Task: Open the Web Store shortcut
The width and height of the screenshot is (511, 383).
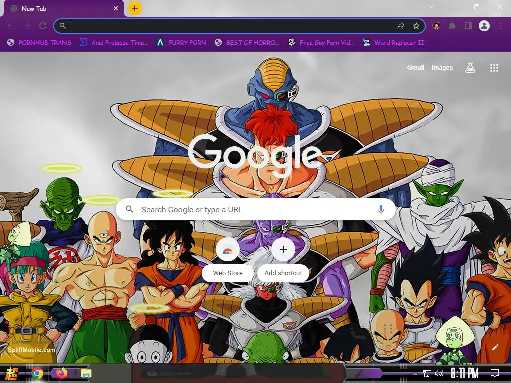Action: 228,259
